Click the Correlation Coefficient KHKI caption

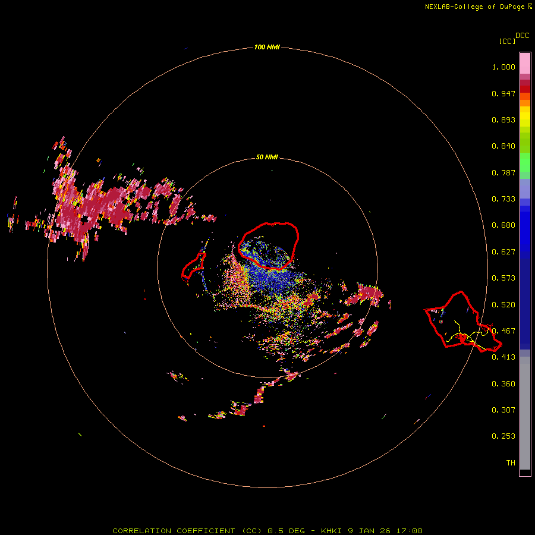coord(267,531)
